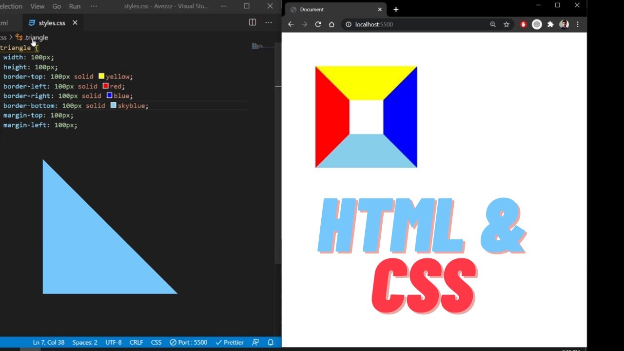The width and height of the screenshot is (624, 351).
Task: Open the Go menu
Action: tap(57, 6)
